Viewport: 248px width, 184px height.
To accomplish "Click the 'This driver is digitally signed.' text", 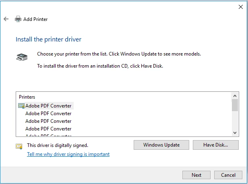I will click(x=58, y=145).
